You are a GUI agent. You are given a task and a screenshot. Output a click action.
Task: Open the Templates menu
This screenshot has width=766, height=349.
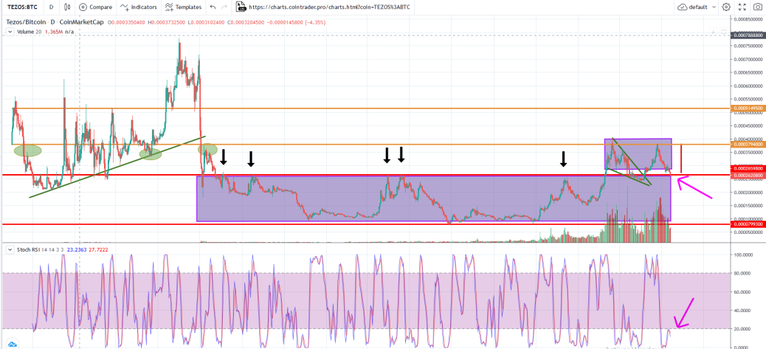pos(183,7)
